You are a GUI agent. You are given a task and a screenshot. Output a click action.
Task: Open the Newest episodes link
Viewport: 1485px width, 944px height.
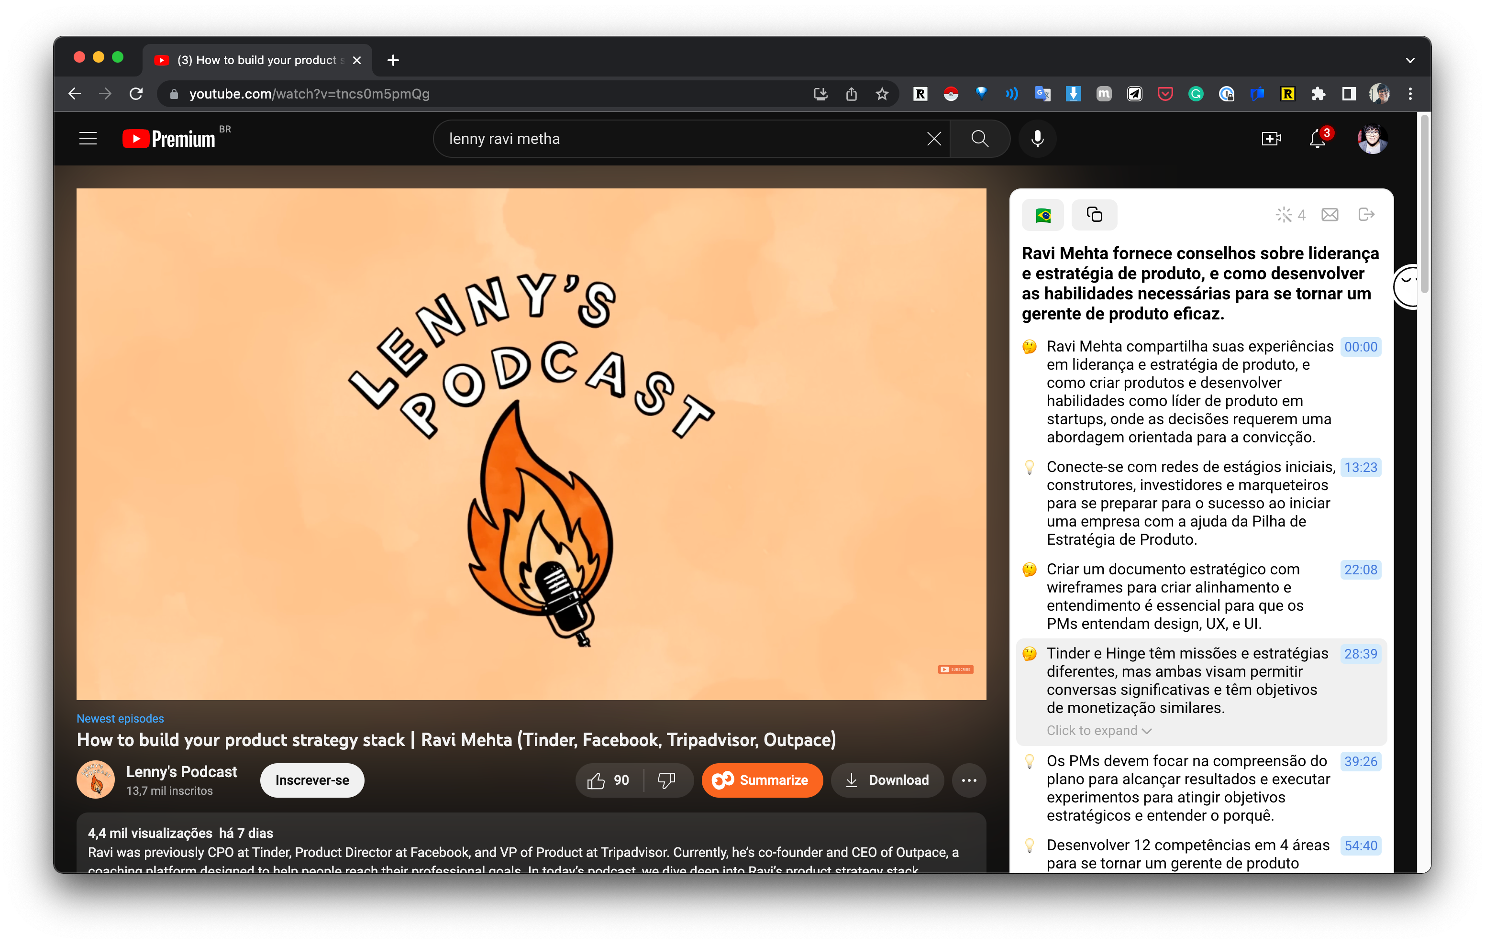click(x=120, y=718)
